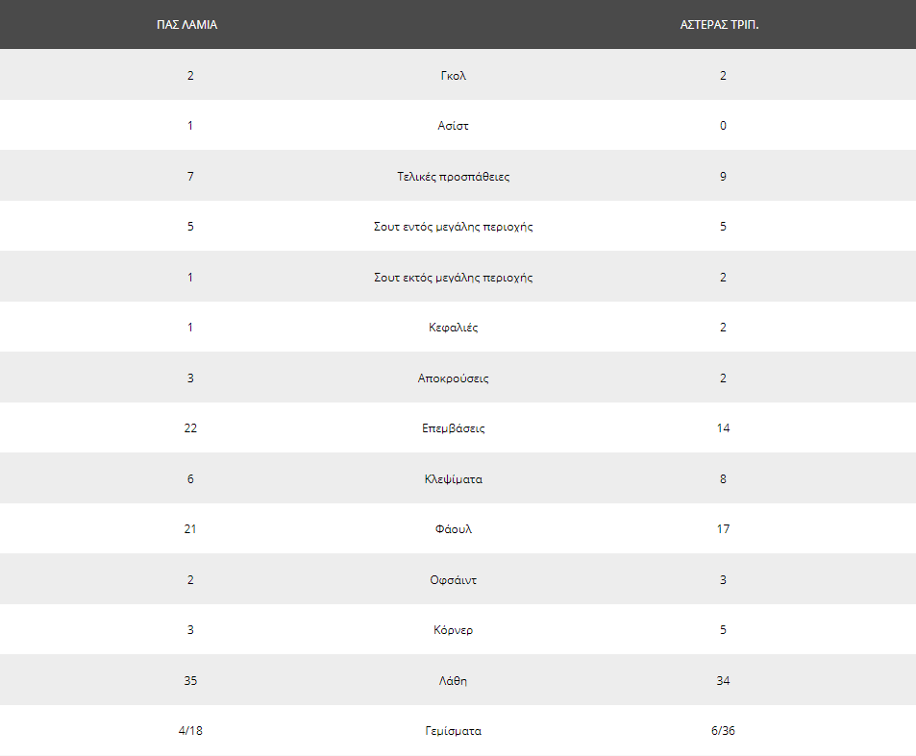Click the ΠΑΣ ΛΑΜΙΑ column header
This screenshot has height=756, width=916.
(x=186, y=25)
